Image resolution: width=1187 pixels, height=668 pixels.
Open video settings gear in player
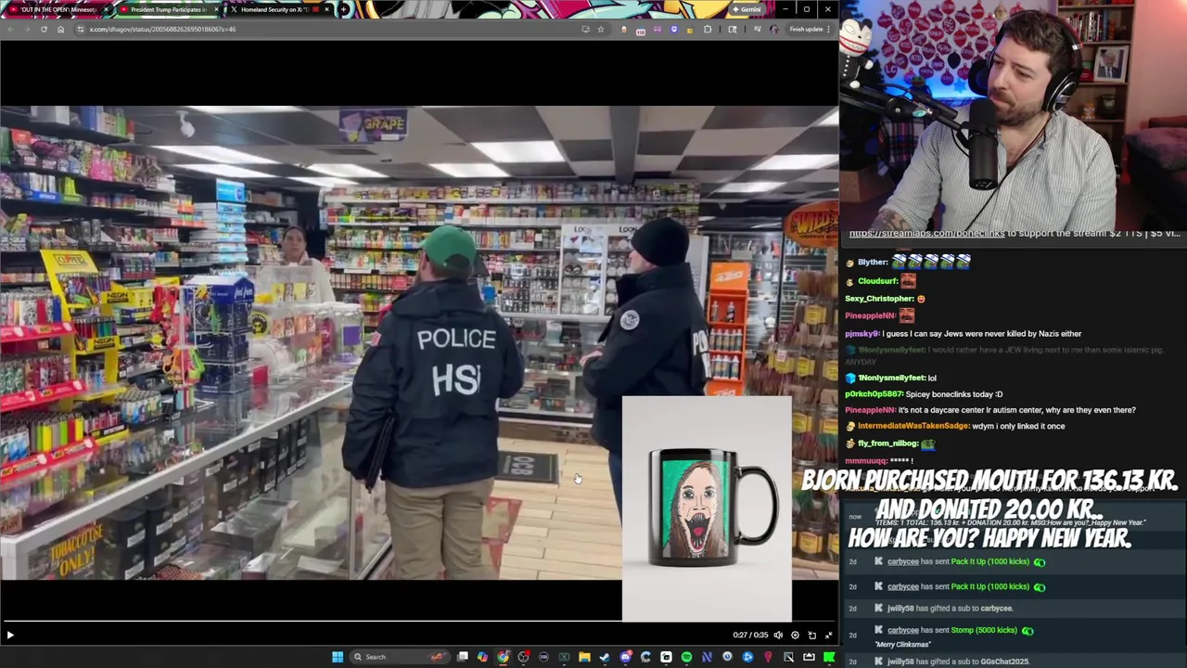795,635
